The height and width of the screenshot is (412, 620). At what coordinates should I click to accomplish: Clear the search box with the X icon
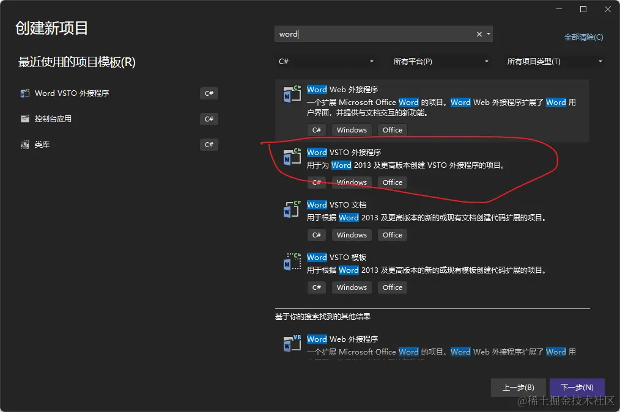479,34
